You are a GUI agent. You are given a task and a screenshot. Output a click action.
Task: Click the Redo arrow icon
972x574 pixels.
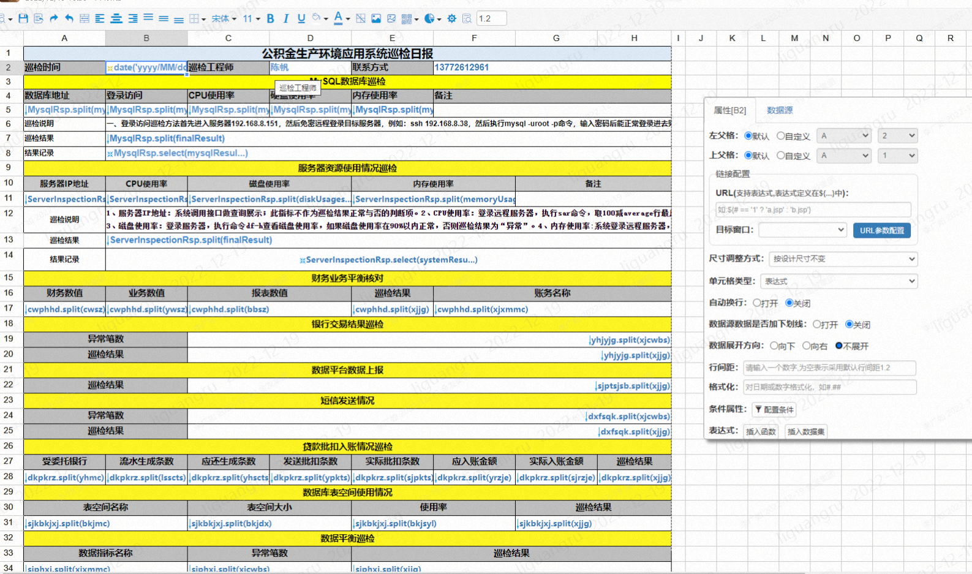pyautogui.click(x=54, y=18)
